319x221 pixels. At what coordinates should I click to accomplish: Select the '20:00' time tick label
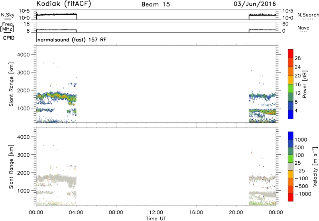(236, 213)
